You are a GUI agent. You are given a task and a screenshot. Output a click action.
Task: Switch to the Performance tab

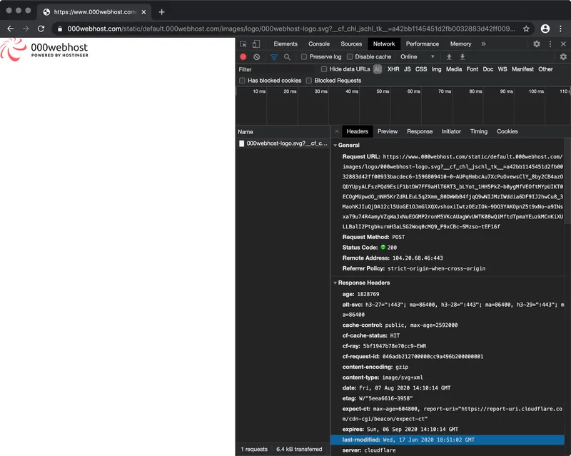(423, 44)
